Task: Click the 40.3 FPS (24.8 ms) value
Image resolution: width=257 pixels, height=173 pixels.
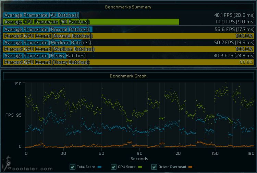Action: [x=234, y=56]
